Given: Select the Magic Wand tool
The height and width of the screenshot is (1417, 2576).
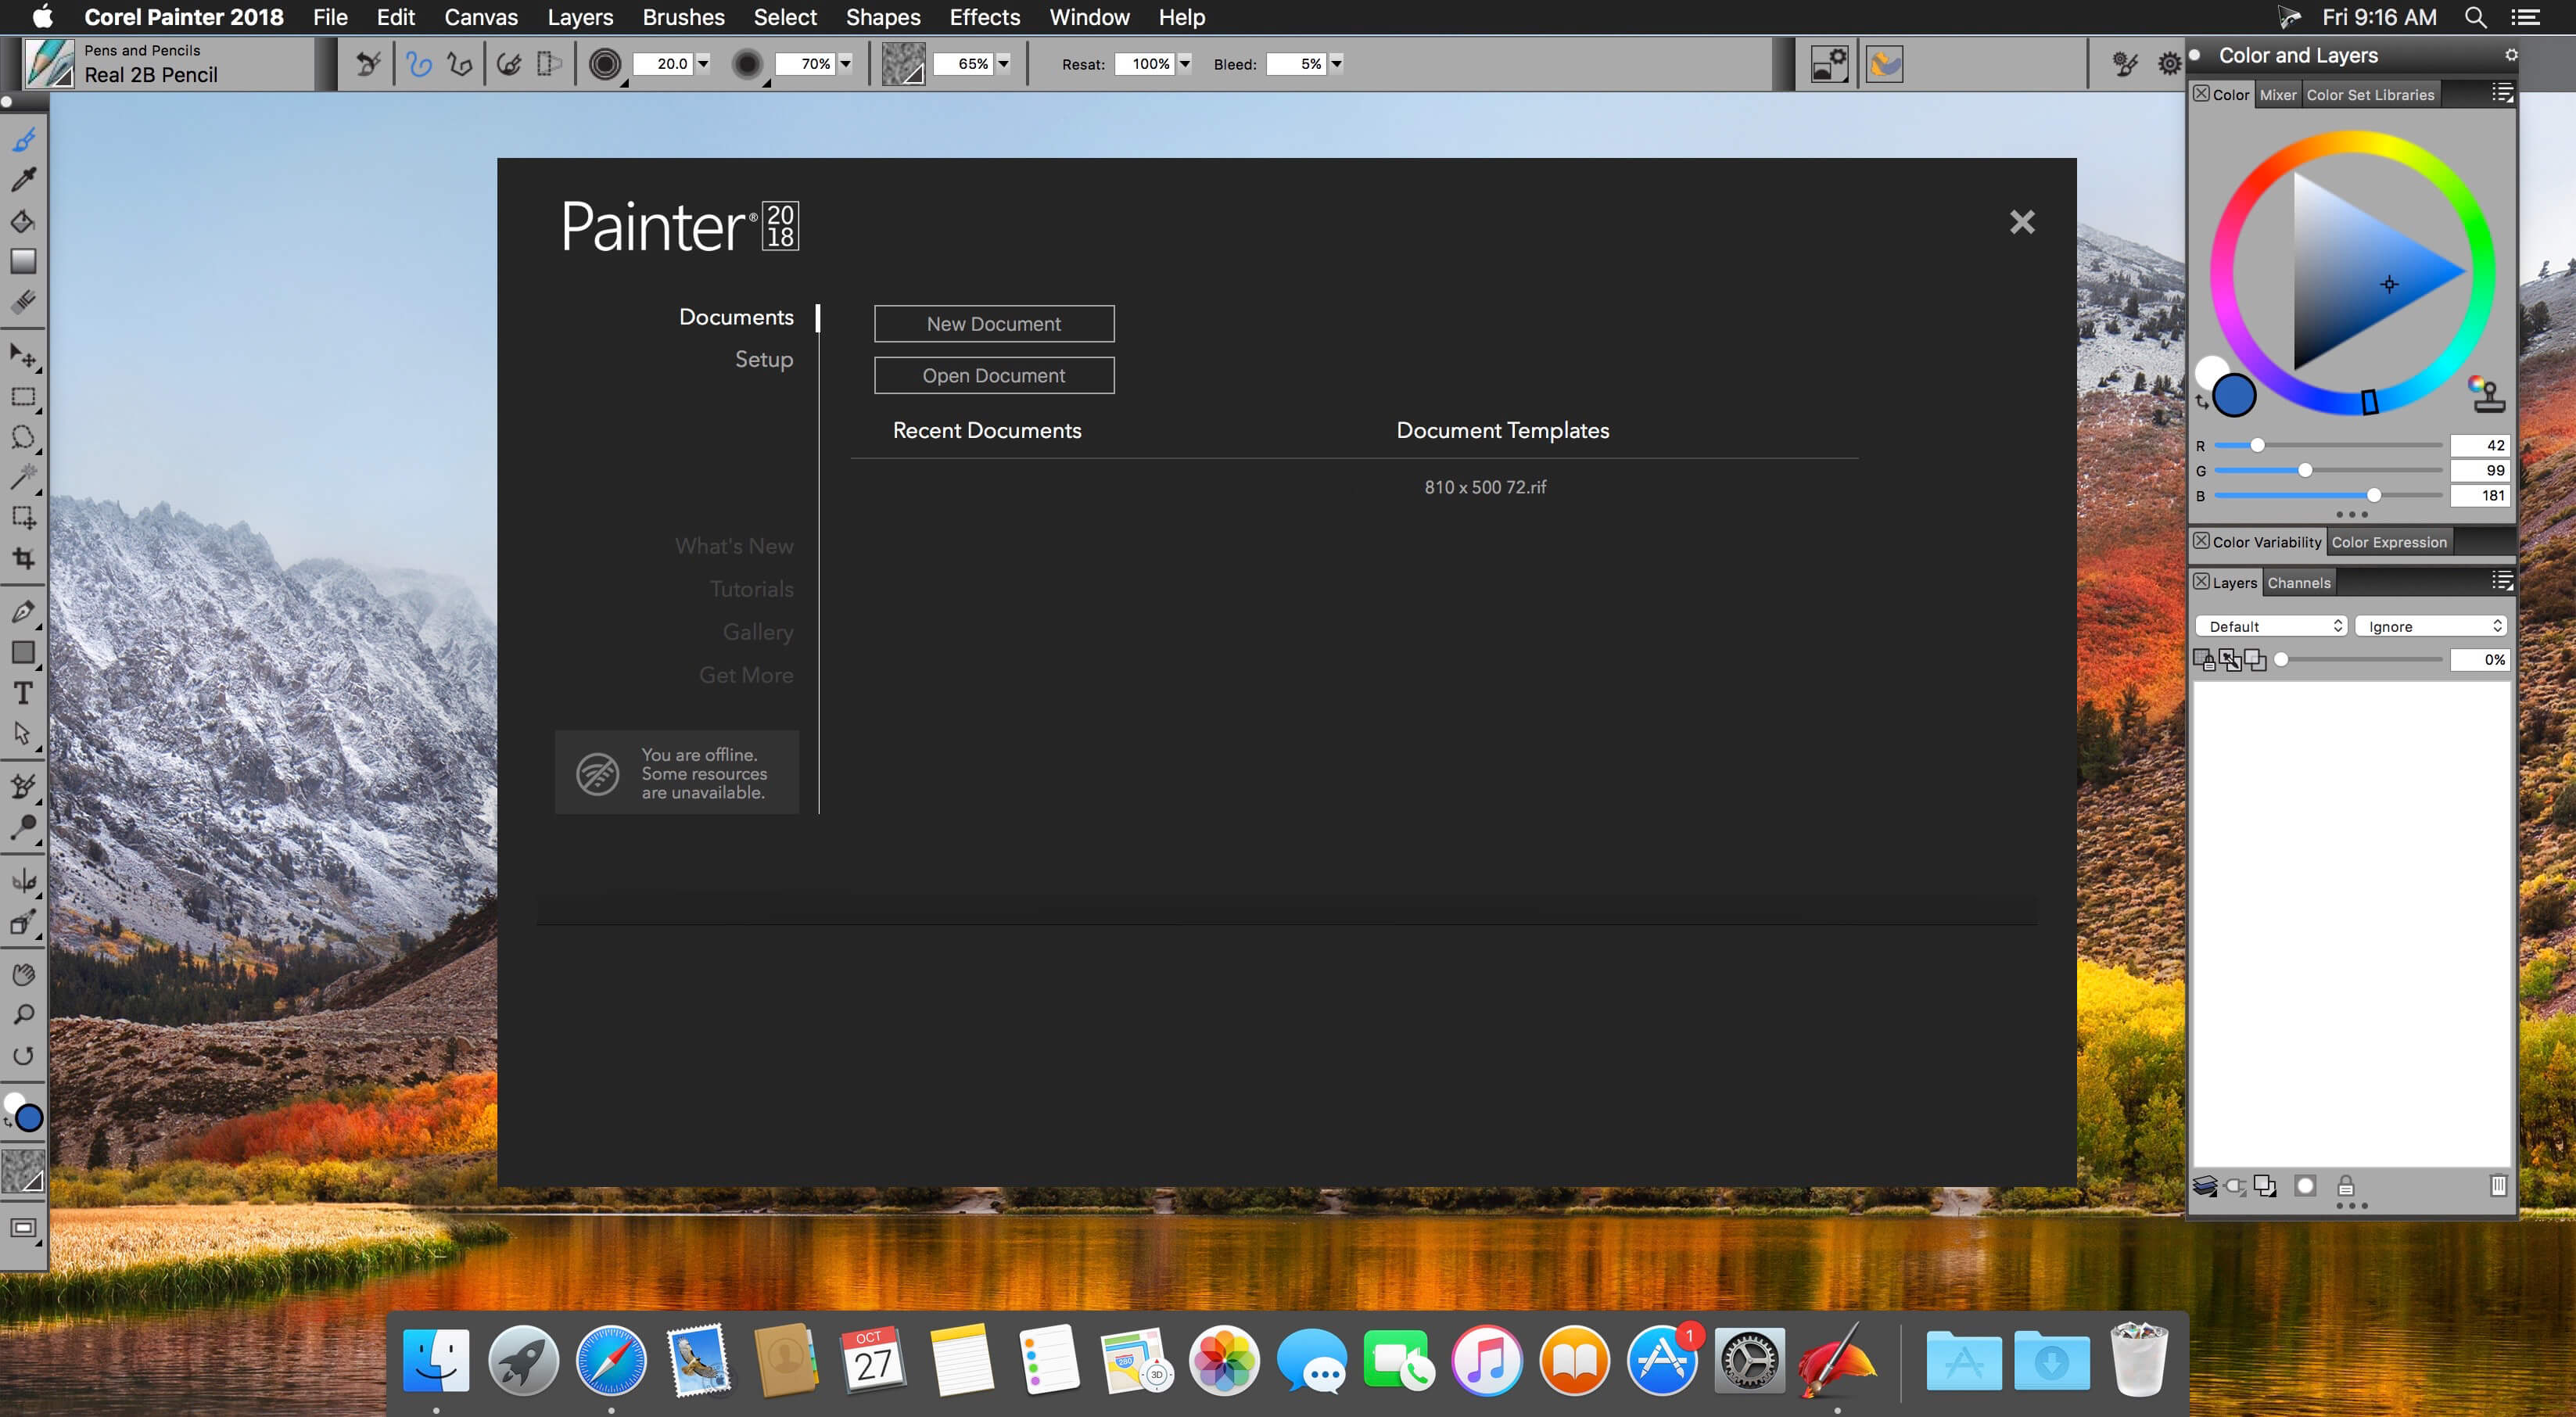Looking at the screenshot, I should coord(24,477).
